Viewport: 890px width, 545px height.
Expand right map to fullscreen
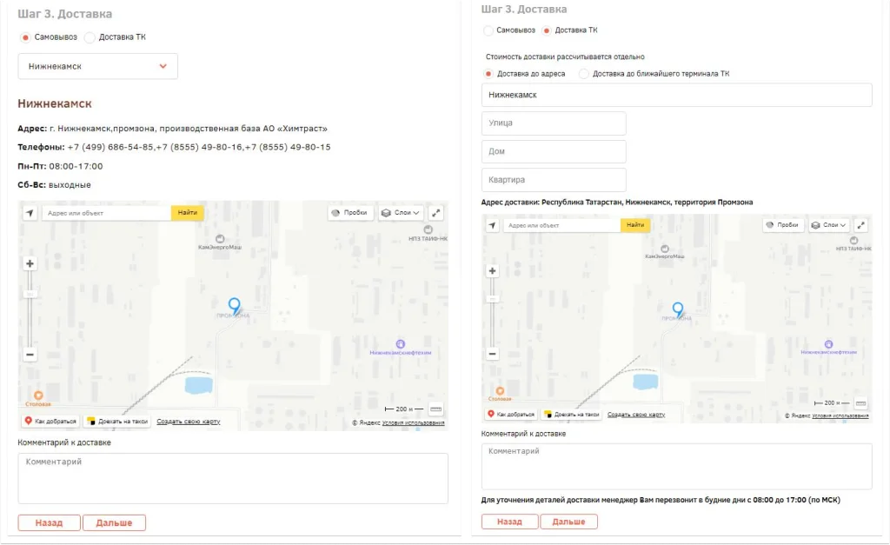[x=860, y=225]
